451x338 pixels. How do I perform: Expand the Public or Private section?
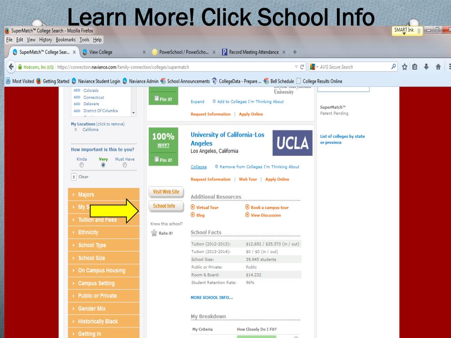coord(104,296)
